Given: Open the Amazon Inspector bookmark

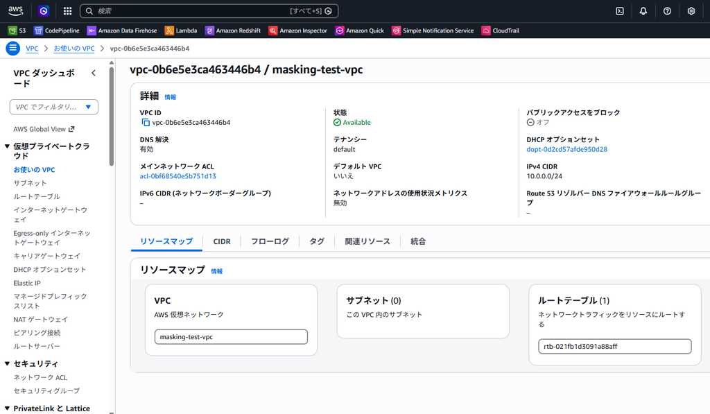Looking at the screenshot, I should (297, 31).
